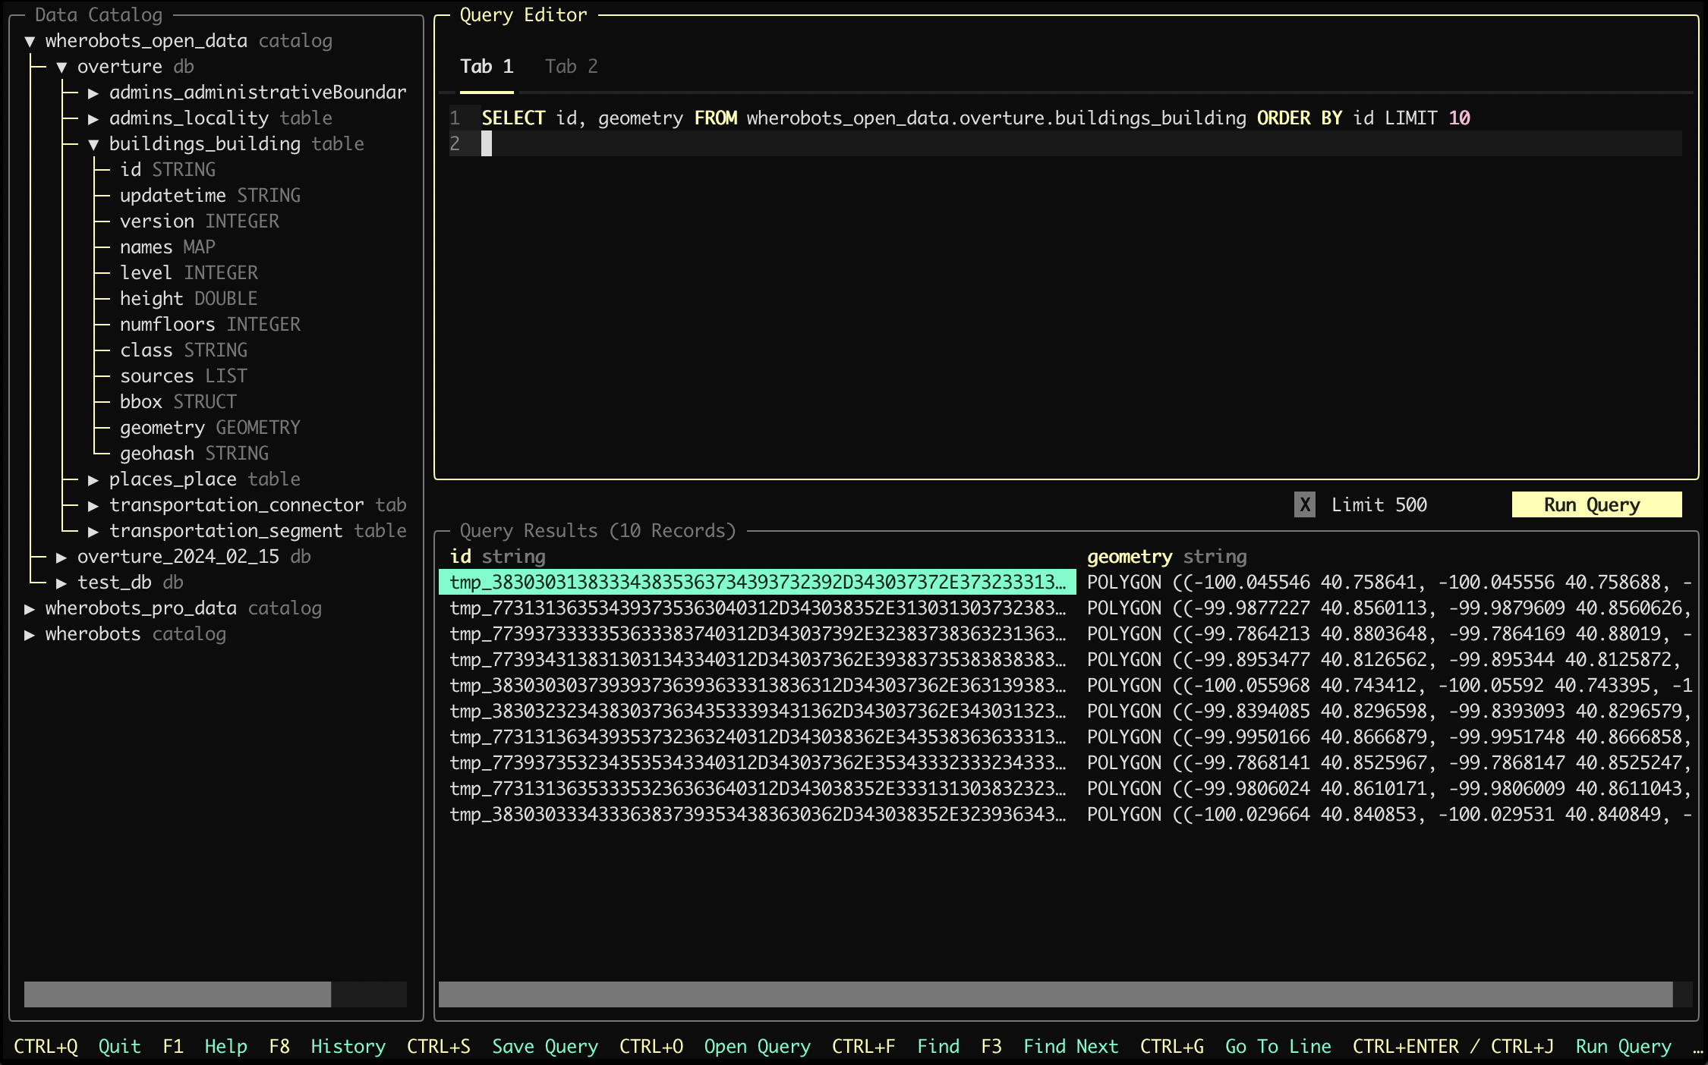Collapse the wherobots_open_data catalog arrow

pos(30,41)
